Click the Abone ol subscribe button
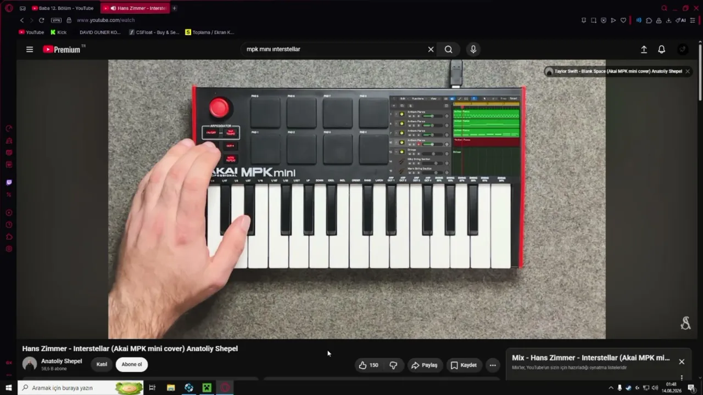 tap(132, 364)
